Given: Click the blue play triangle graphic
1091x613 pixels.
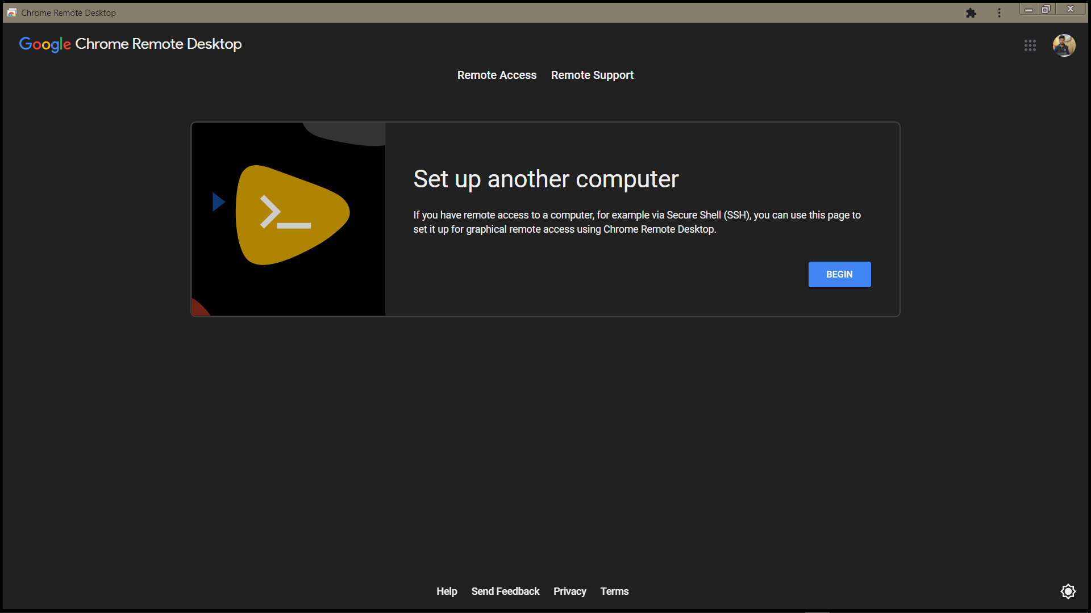Looking at the screenshot, I should tap(218, 202).
